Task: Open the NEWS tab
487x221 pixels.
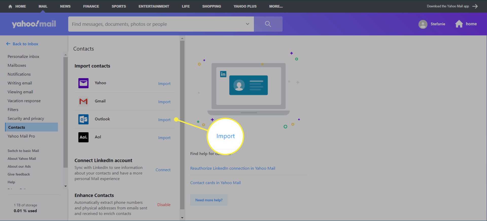Action: tap(65, 6)
